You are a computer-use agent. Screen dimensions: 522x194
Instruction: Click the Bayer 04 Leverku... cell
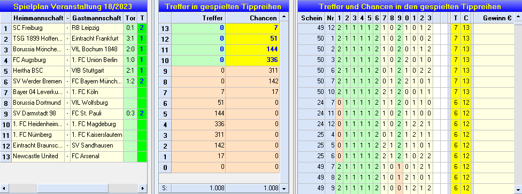tap(39, 92)
